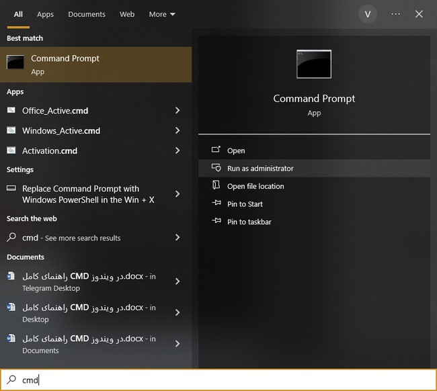Click the Office_Active.cmd file icon

pos(11,110)
